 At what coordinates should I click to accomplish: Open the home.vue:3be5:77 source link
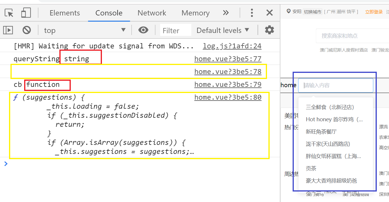coord(228,59)
